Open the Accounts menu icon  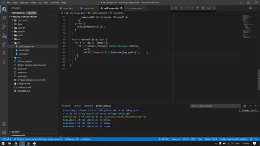point(4,124)
